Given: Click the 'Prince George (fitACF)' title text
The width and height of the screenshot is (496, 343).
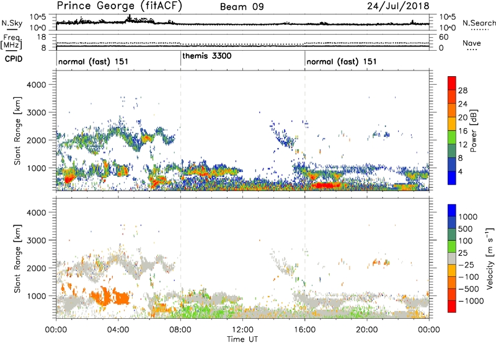Looking at the screenshot, I should 120,6.
